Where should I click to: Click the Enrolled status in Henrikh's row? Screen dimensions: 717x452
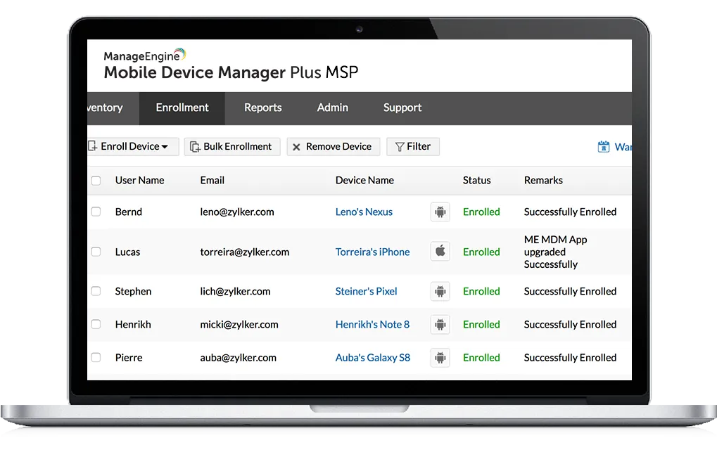481,325
